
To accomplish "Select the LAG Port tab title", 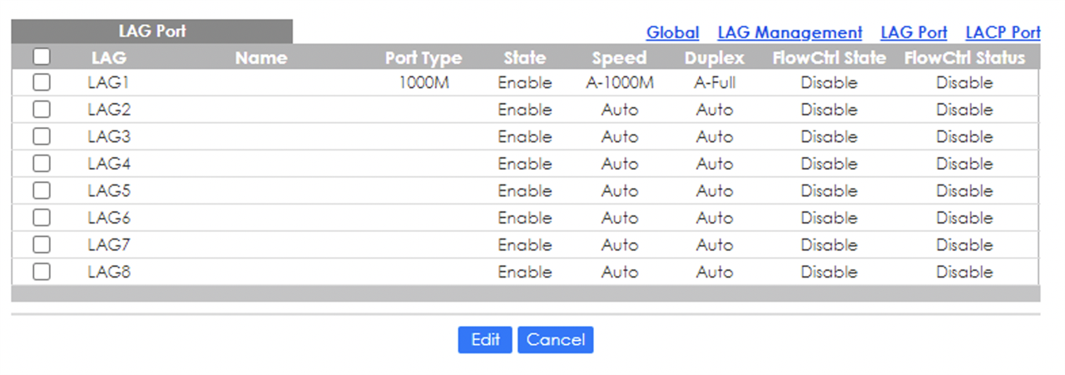I will [x=151, y=32].
